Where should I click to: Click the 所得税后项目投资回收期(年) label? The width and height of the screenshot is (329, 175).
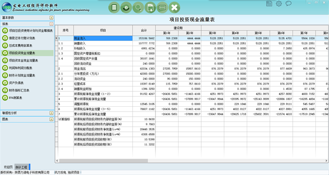pos(93,144)
